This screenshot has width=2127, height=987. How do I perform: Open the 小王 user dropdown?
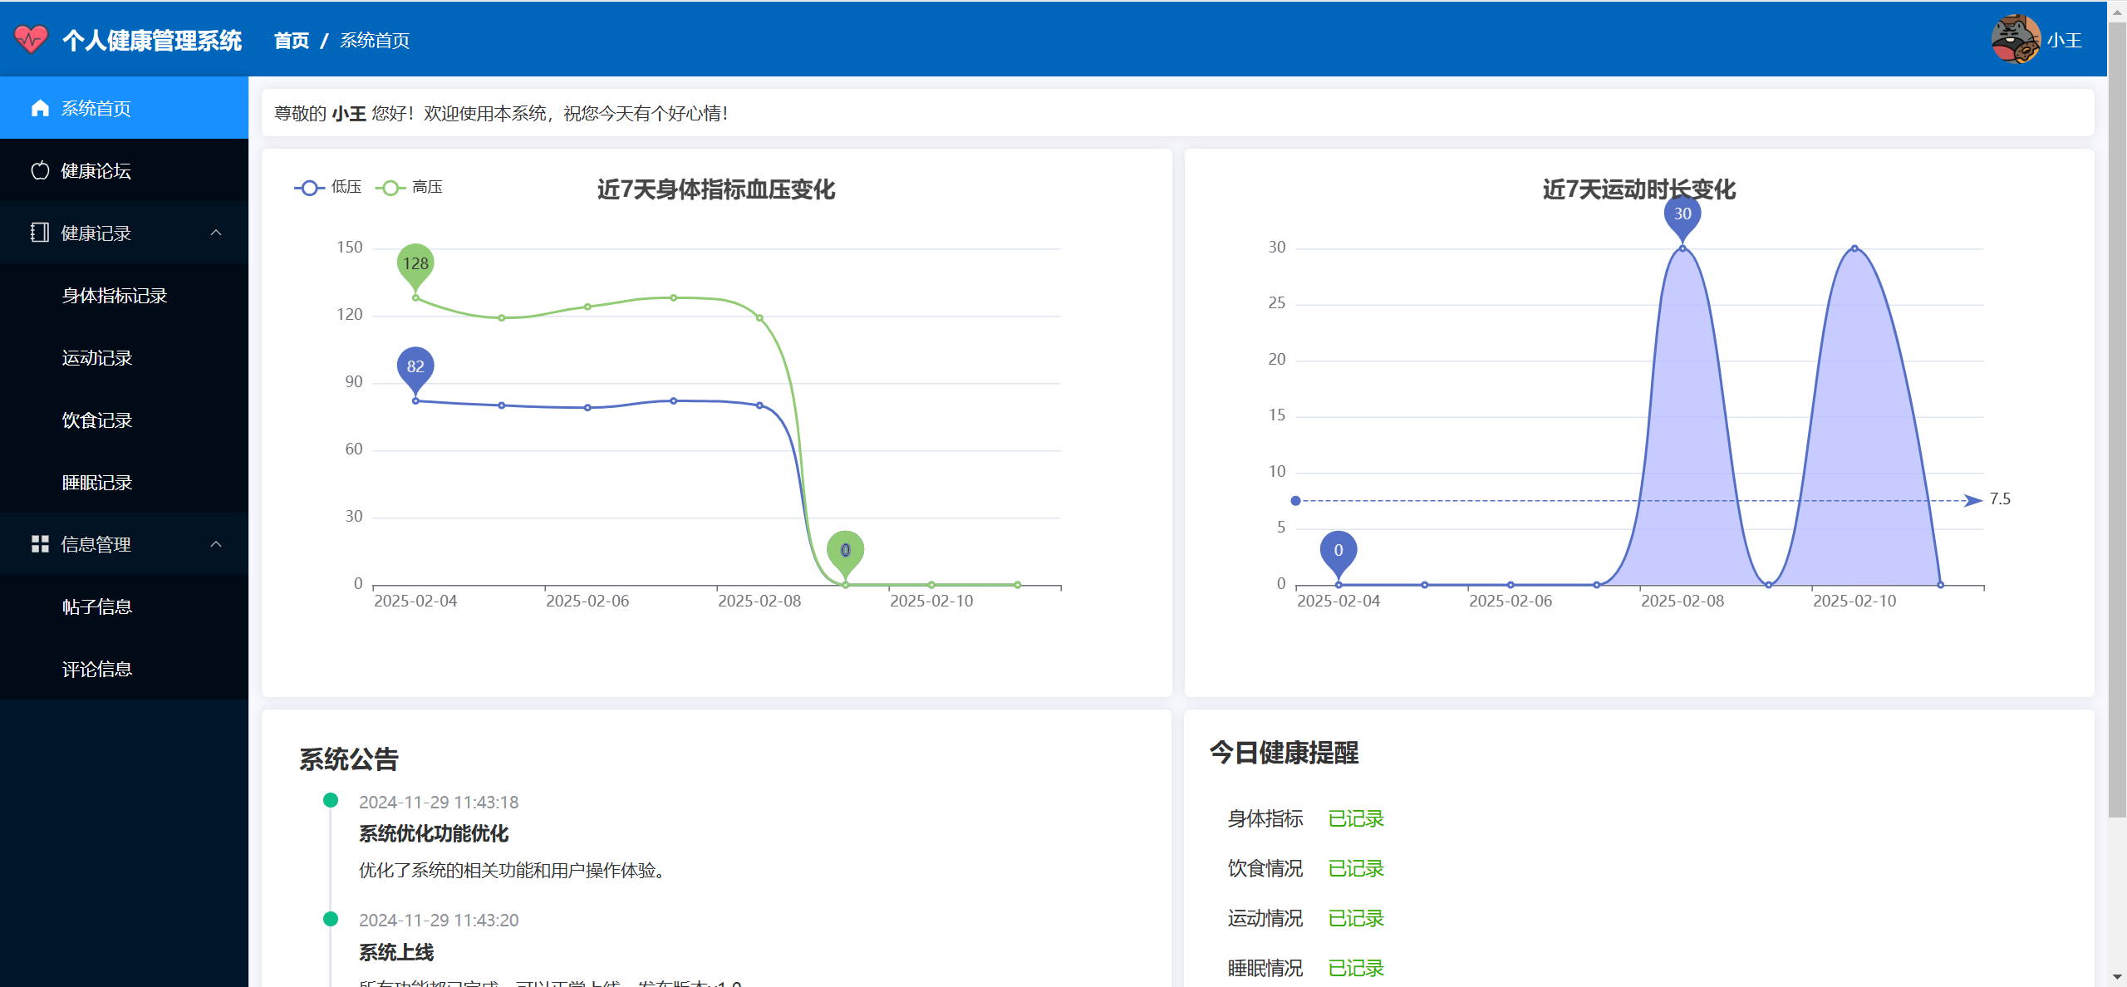(x=2064, y=40)
